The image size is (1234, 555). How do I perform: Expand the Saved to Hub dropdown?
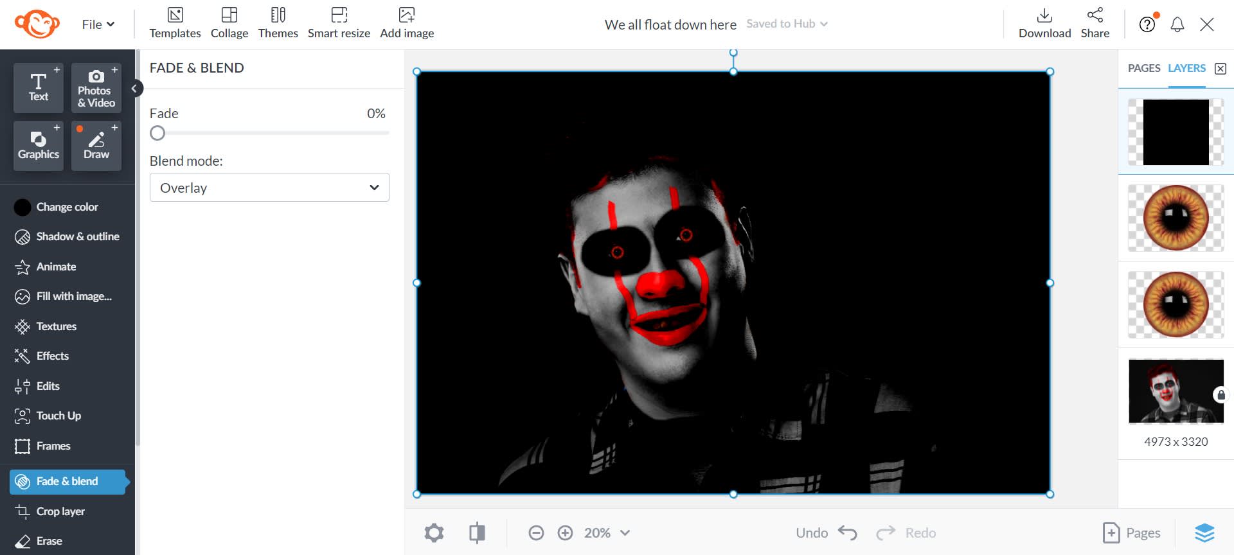(x=787, y=24)
